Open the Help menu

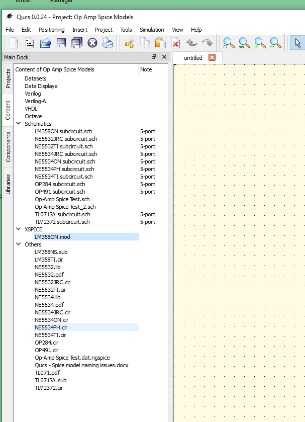tap(196, 30)
